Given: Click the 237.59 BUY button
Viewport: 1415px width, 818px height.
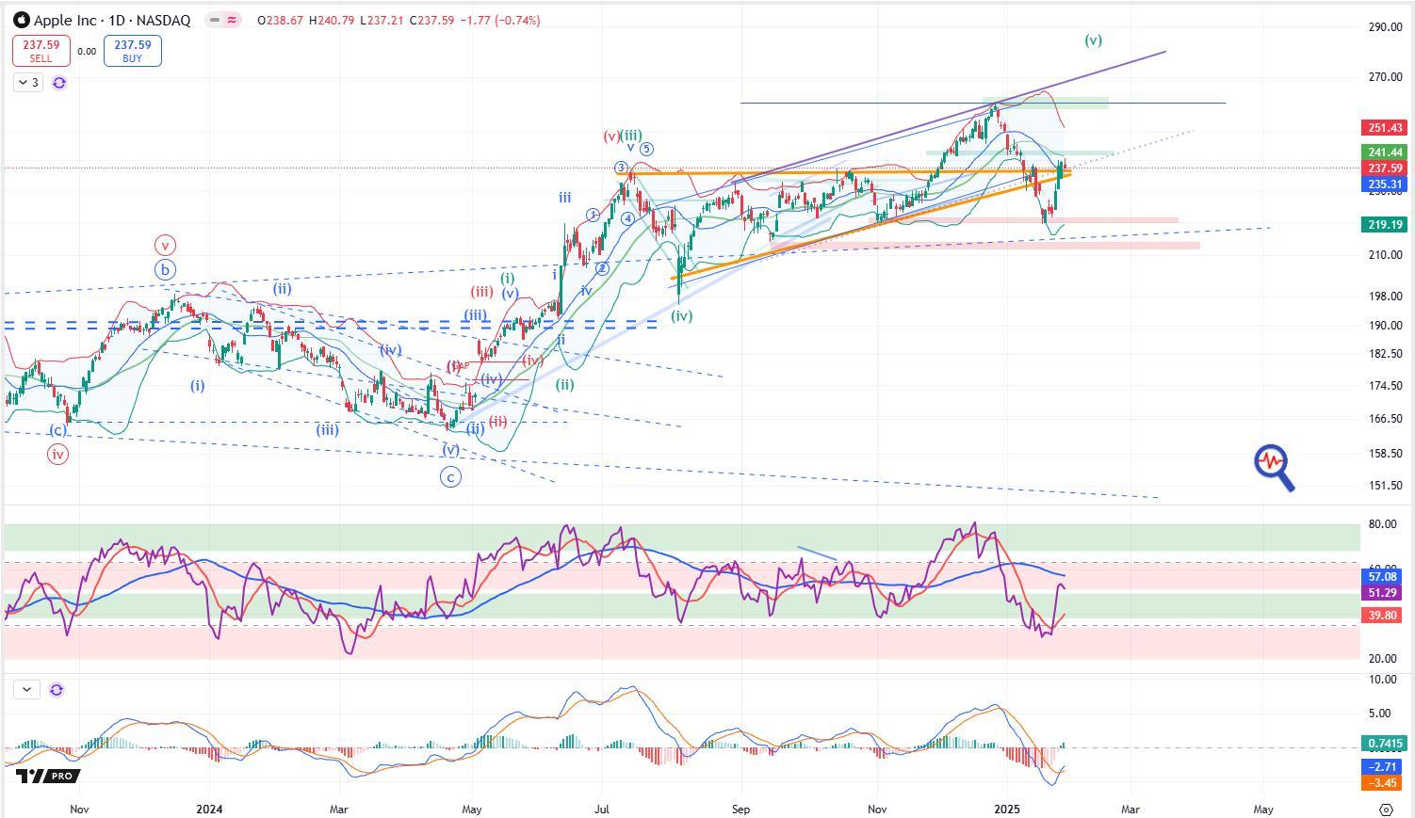Looking at the screenshot, I should tap(132, 51).
